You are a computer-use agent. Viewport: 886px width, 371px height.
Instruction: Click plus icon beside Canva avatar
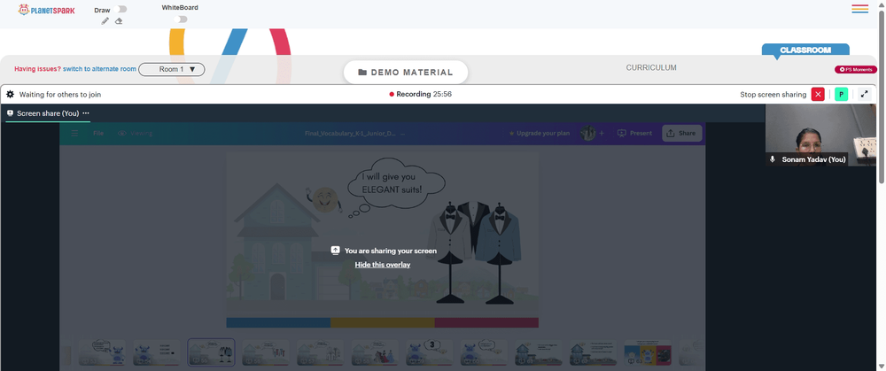[602, 134]
